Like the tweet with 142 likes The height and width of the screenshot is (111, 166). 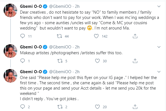[96, 36]
